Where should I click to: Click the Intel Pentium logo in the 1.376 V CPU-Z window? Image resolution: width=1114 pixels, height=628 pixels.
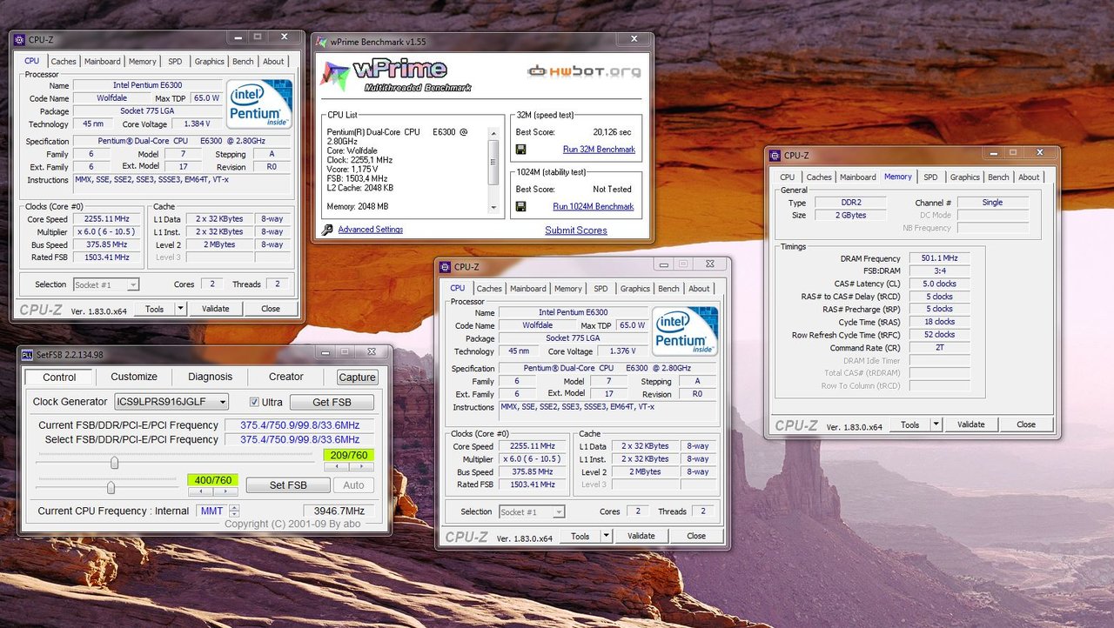(685, 331)
